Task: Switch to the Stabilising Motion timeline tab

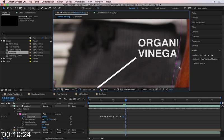Action: click(x=38, y=94)
